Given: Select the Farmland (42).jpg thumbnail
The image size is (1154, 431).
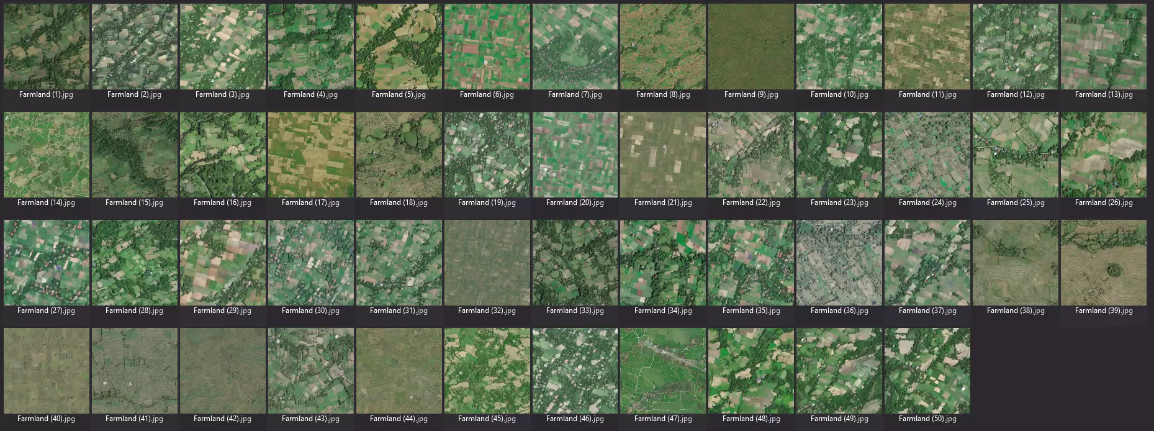Looking at the screenshot, I should click(222, 371).
